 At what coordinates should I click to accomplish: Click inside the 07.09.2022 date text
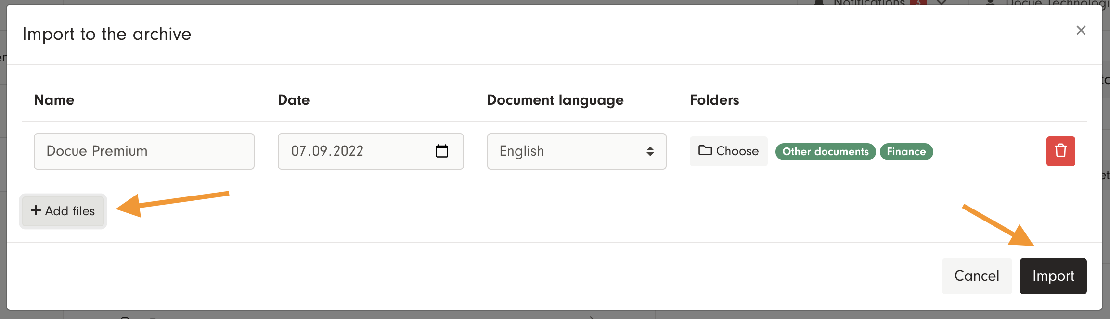pyautogui.click(x=327, y=151)
